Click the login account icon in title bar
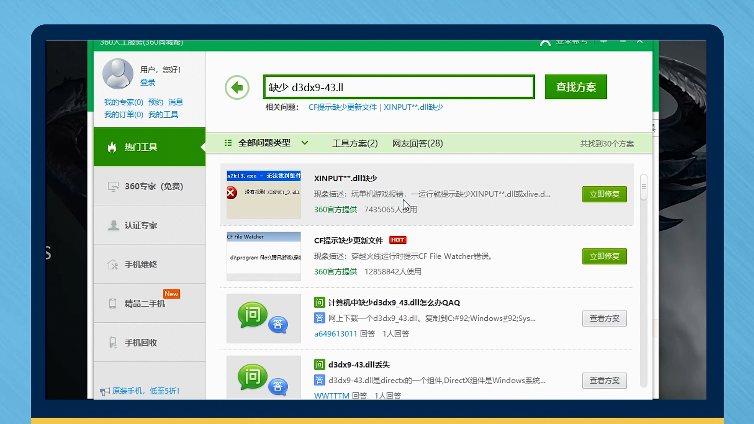 pyautogui.click(x=545, y=43)
